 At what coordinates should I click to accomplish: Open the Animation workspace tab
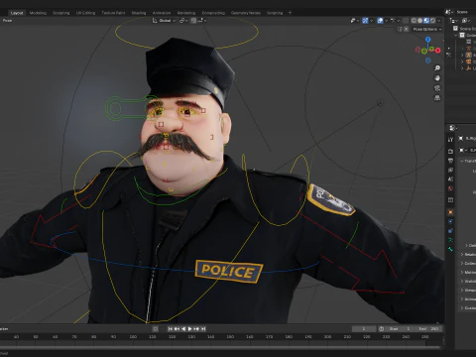pos(162,13)
